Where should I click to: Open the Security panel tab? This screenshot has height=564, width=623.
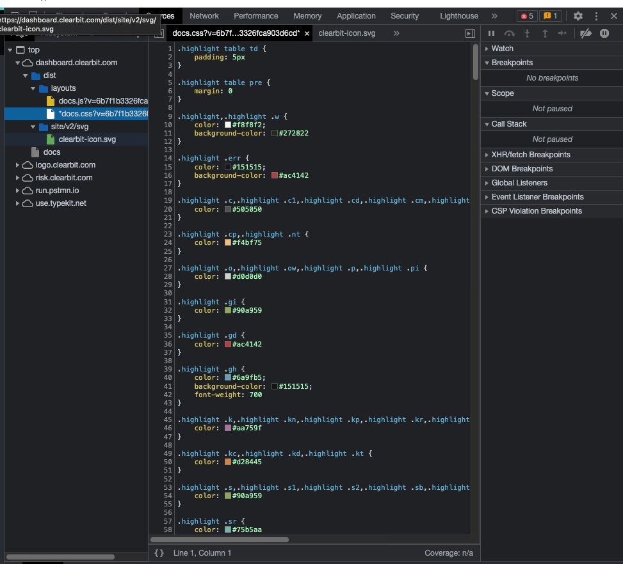point(405,16)
